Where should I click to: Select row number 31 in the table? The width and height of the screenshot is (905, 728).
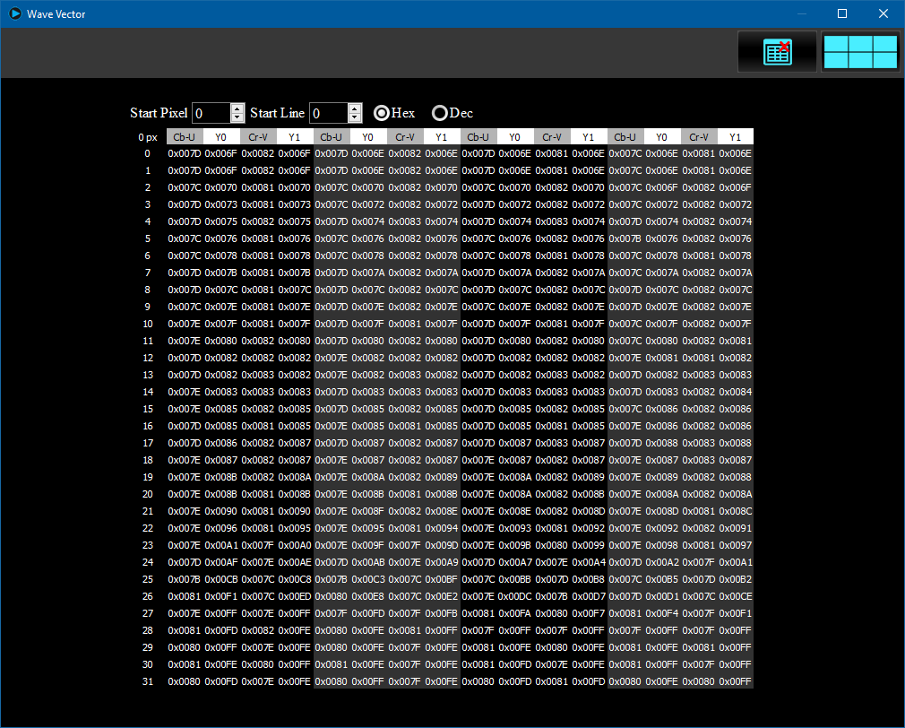point(148,681)
